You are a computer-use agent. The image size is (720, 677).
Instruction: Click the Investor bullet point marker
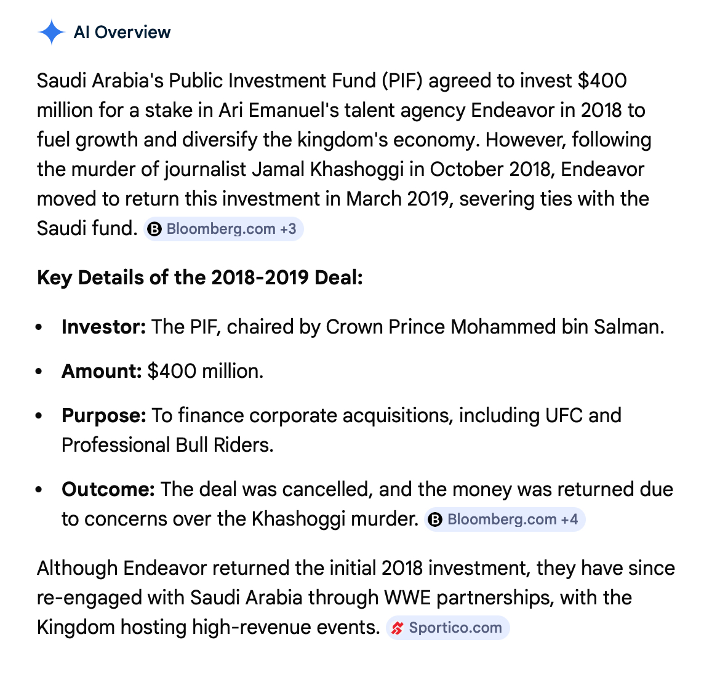click(39, 327)
